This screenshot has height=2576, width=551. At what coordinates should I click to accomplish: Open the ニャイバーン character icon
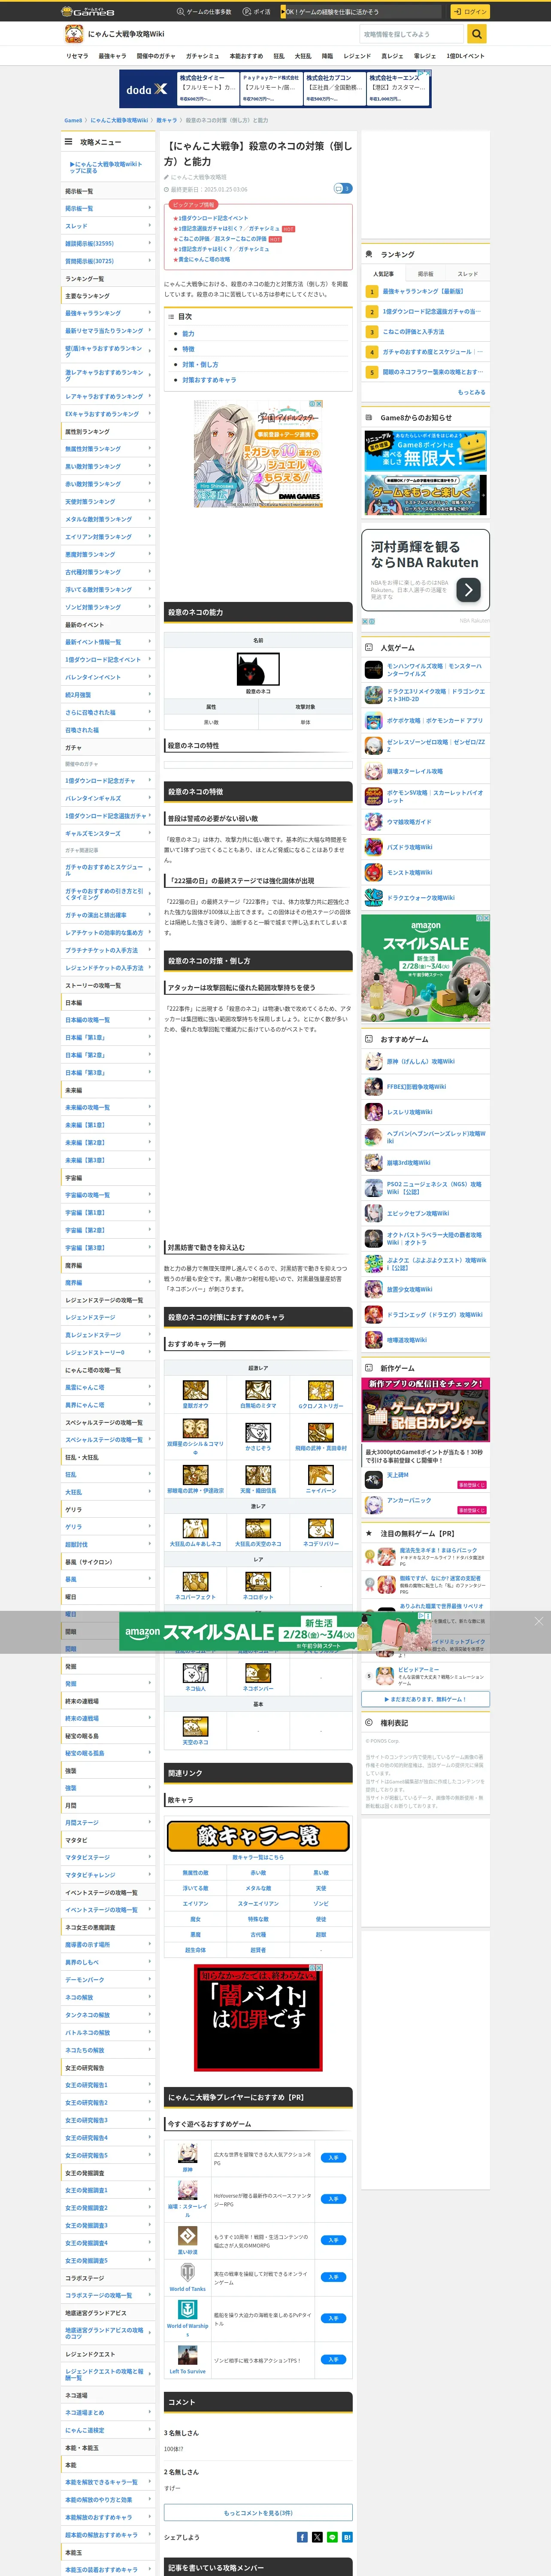pos(321,1475)
